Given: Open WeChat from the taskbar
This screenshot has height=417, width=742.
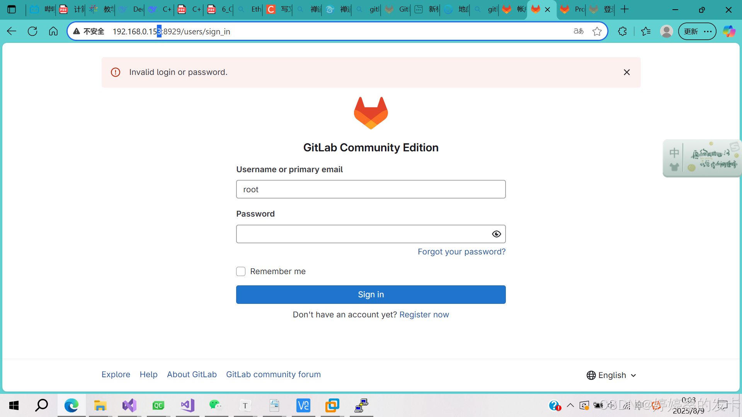Looking at the screenshot, I should 216,405.
